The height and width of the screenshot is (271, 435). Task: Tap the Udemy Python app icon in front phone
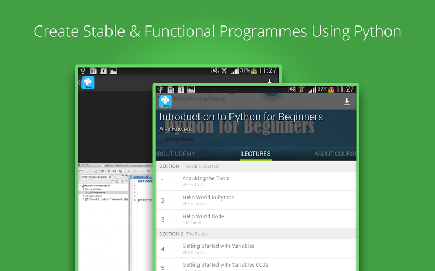click(165, 101)
